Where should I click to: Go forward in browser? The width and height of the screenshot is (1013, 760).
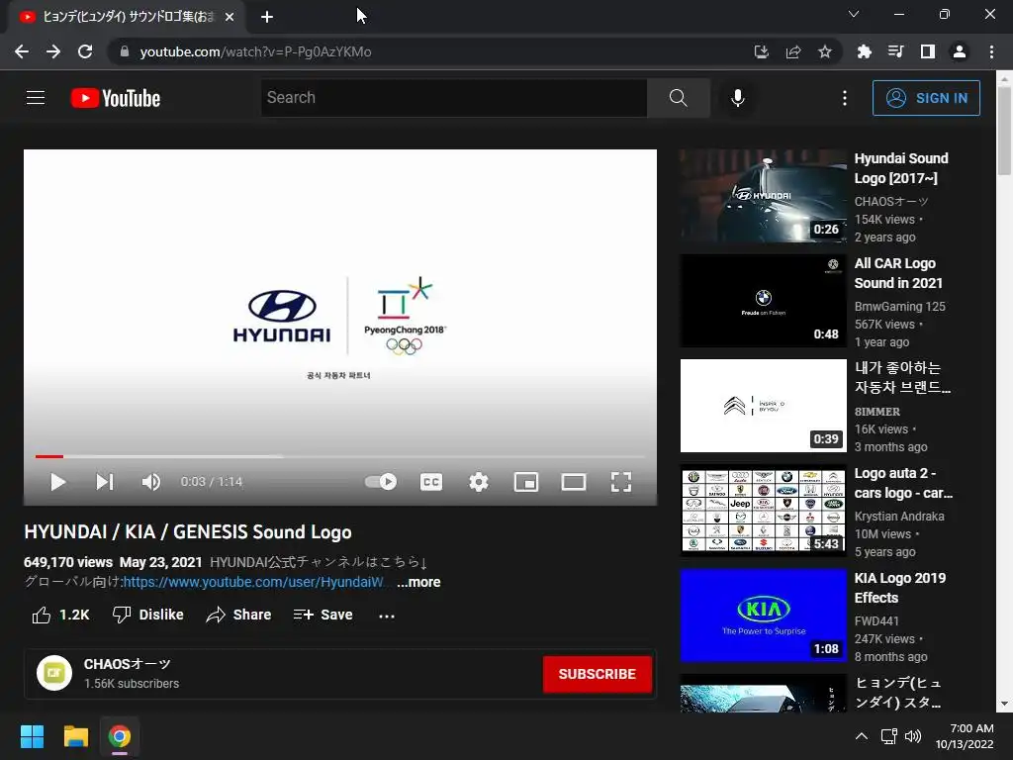pos(53,51)
